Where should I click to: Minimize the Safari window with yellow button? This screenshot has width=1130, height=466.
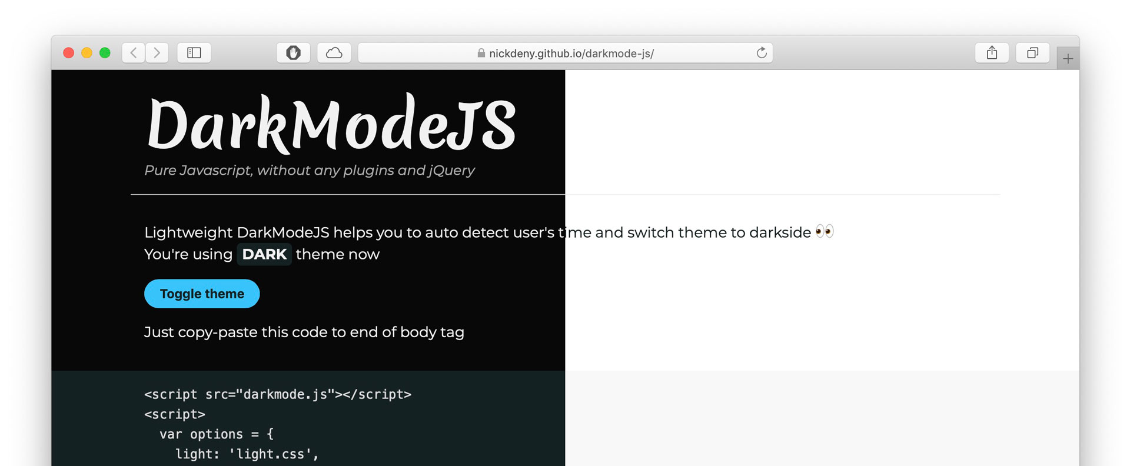tap(87, 53)
